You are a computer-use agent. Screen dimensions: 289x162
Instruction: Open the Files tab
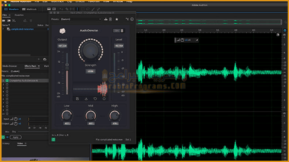tap(5, 15)
